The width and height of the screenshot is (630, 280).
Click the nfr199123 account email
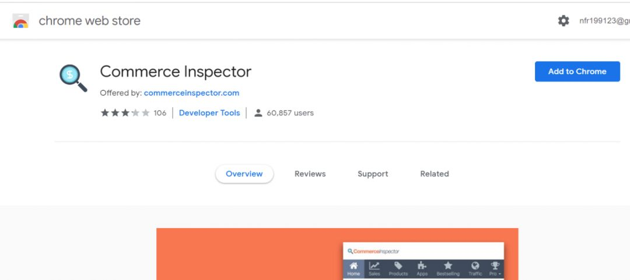(x=604, y=21)
